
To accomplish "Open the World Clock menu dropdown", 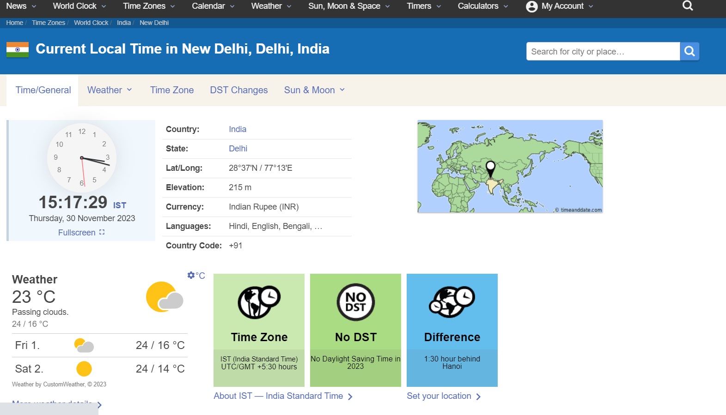I will (x=79, y=6).
